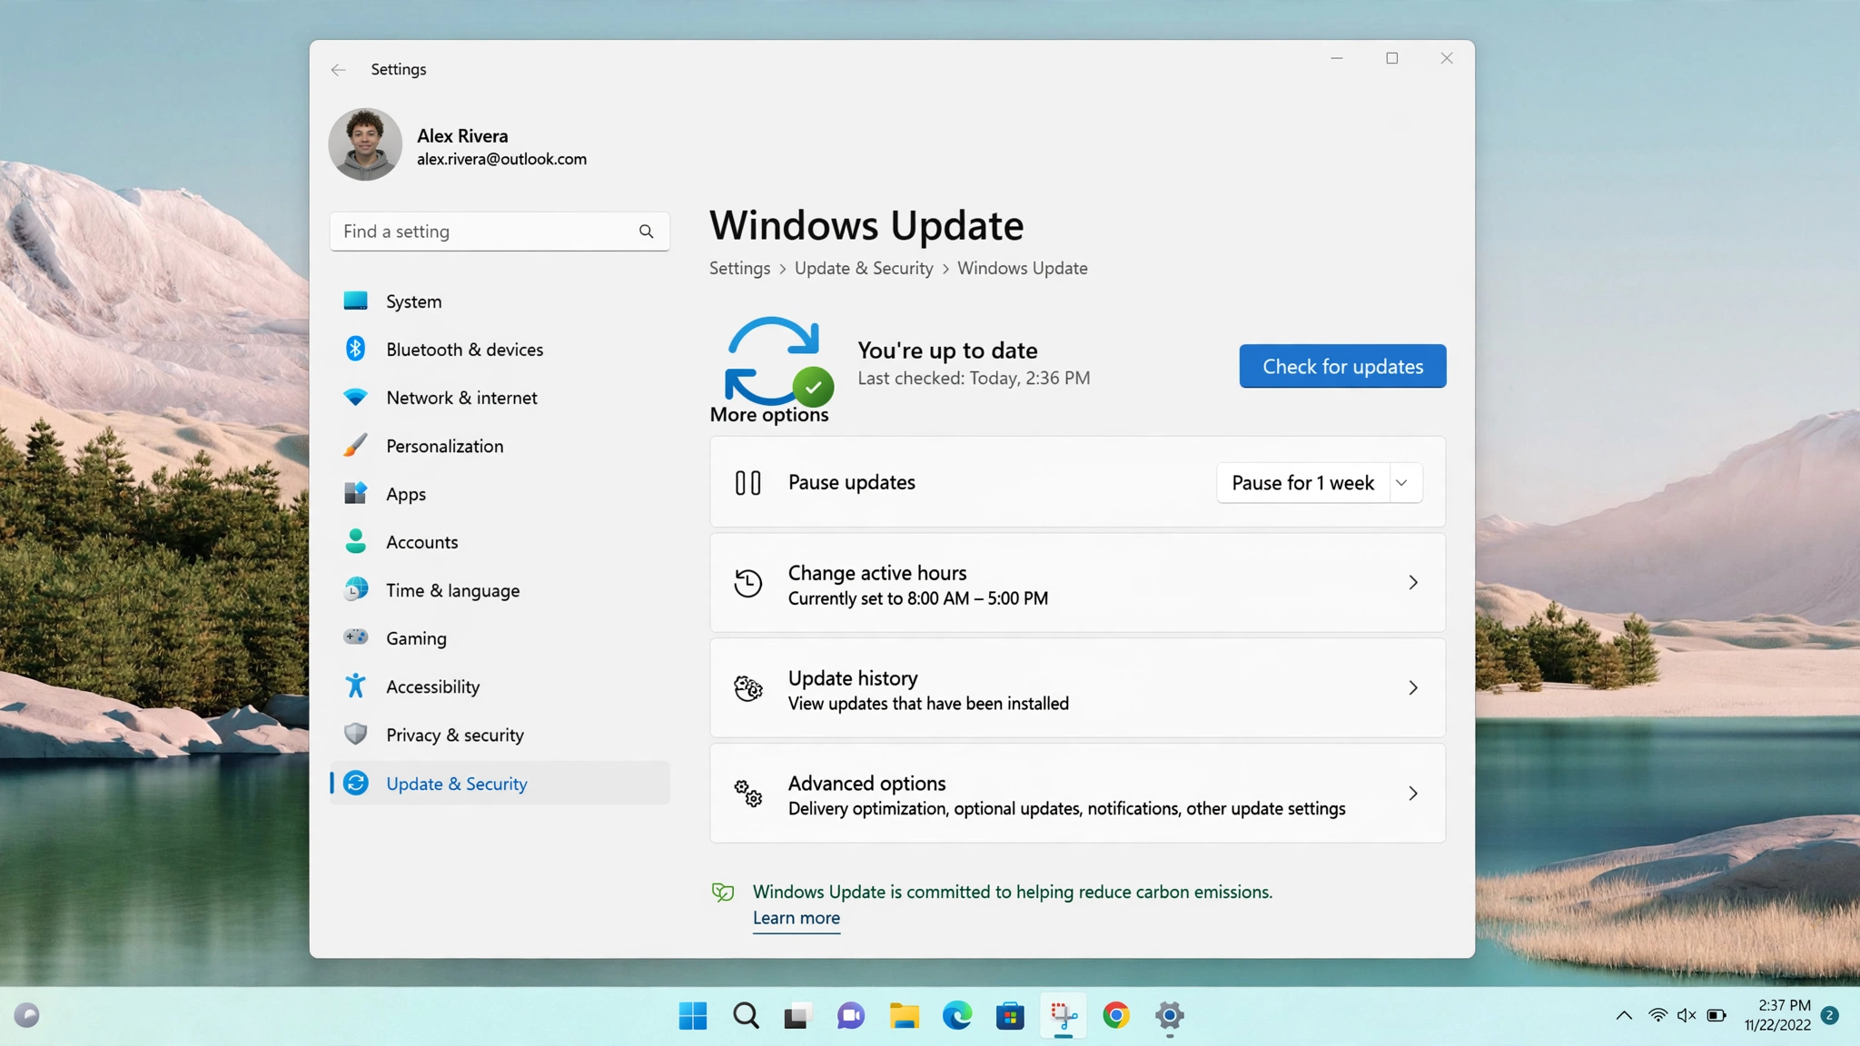Open File Explorer from the taskbar

904,1015
